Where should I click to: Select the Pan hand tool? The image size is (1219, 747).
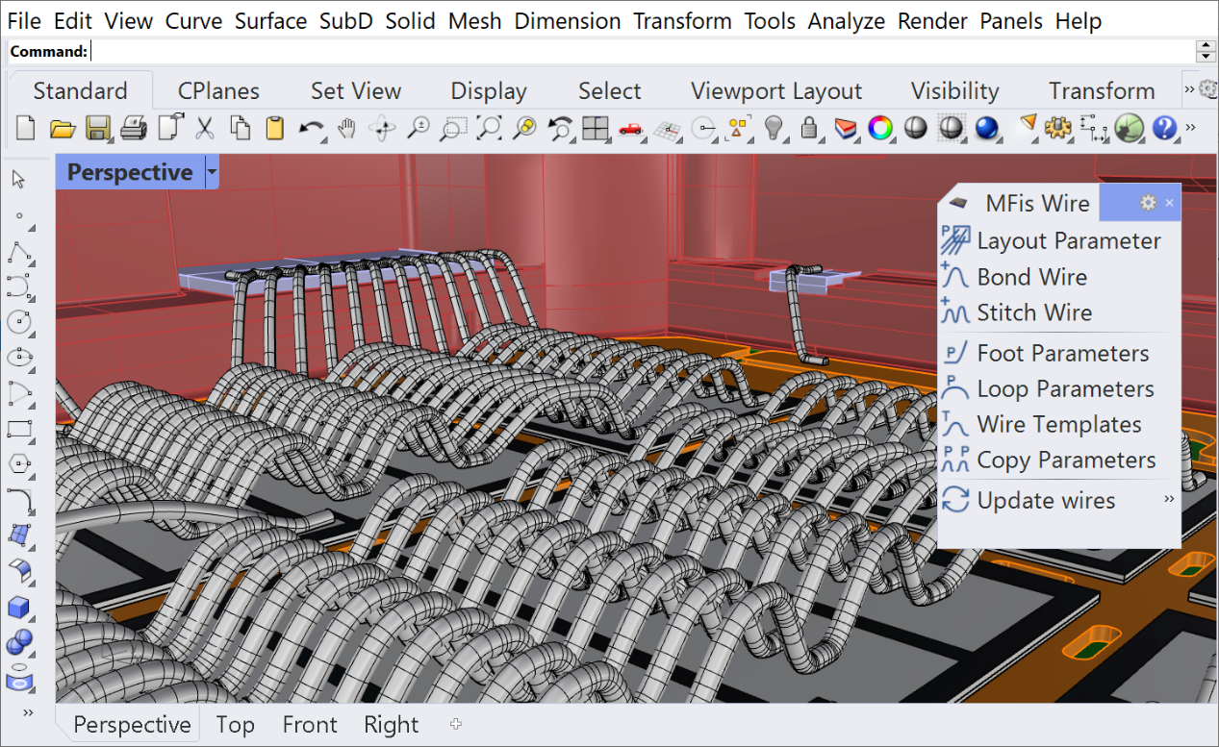pos(346,128)
